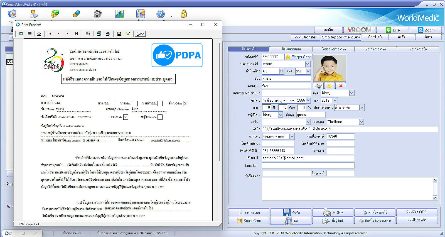Screen dimensions: 445x237
Task: Expand the gender ชาย dropdown
Action: (x=308, y=71)
